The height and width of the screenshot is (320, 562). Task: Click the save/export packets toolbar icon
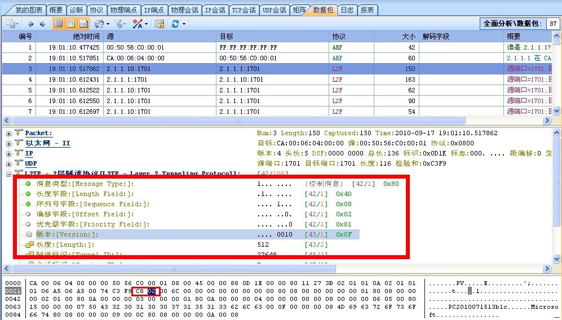(10, 24)
